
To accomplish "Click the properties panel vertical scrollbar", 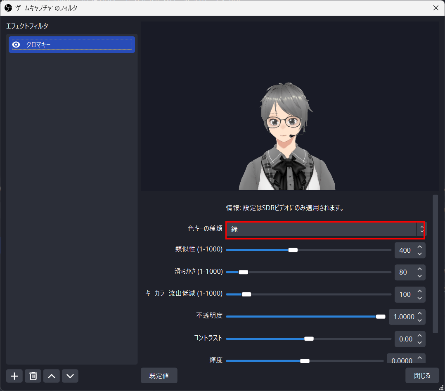I will coord(435,264).
